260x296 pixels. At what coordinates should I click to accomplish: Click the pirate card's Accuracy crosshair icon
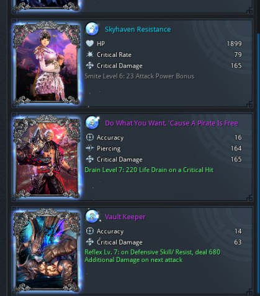90,137
